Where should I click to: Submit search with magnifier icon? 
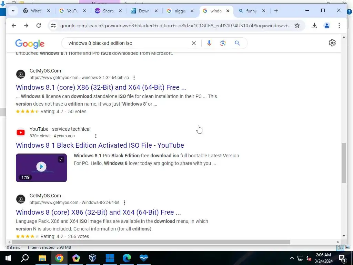pos(237,43)
